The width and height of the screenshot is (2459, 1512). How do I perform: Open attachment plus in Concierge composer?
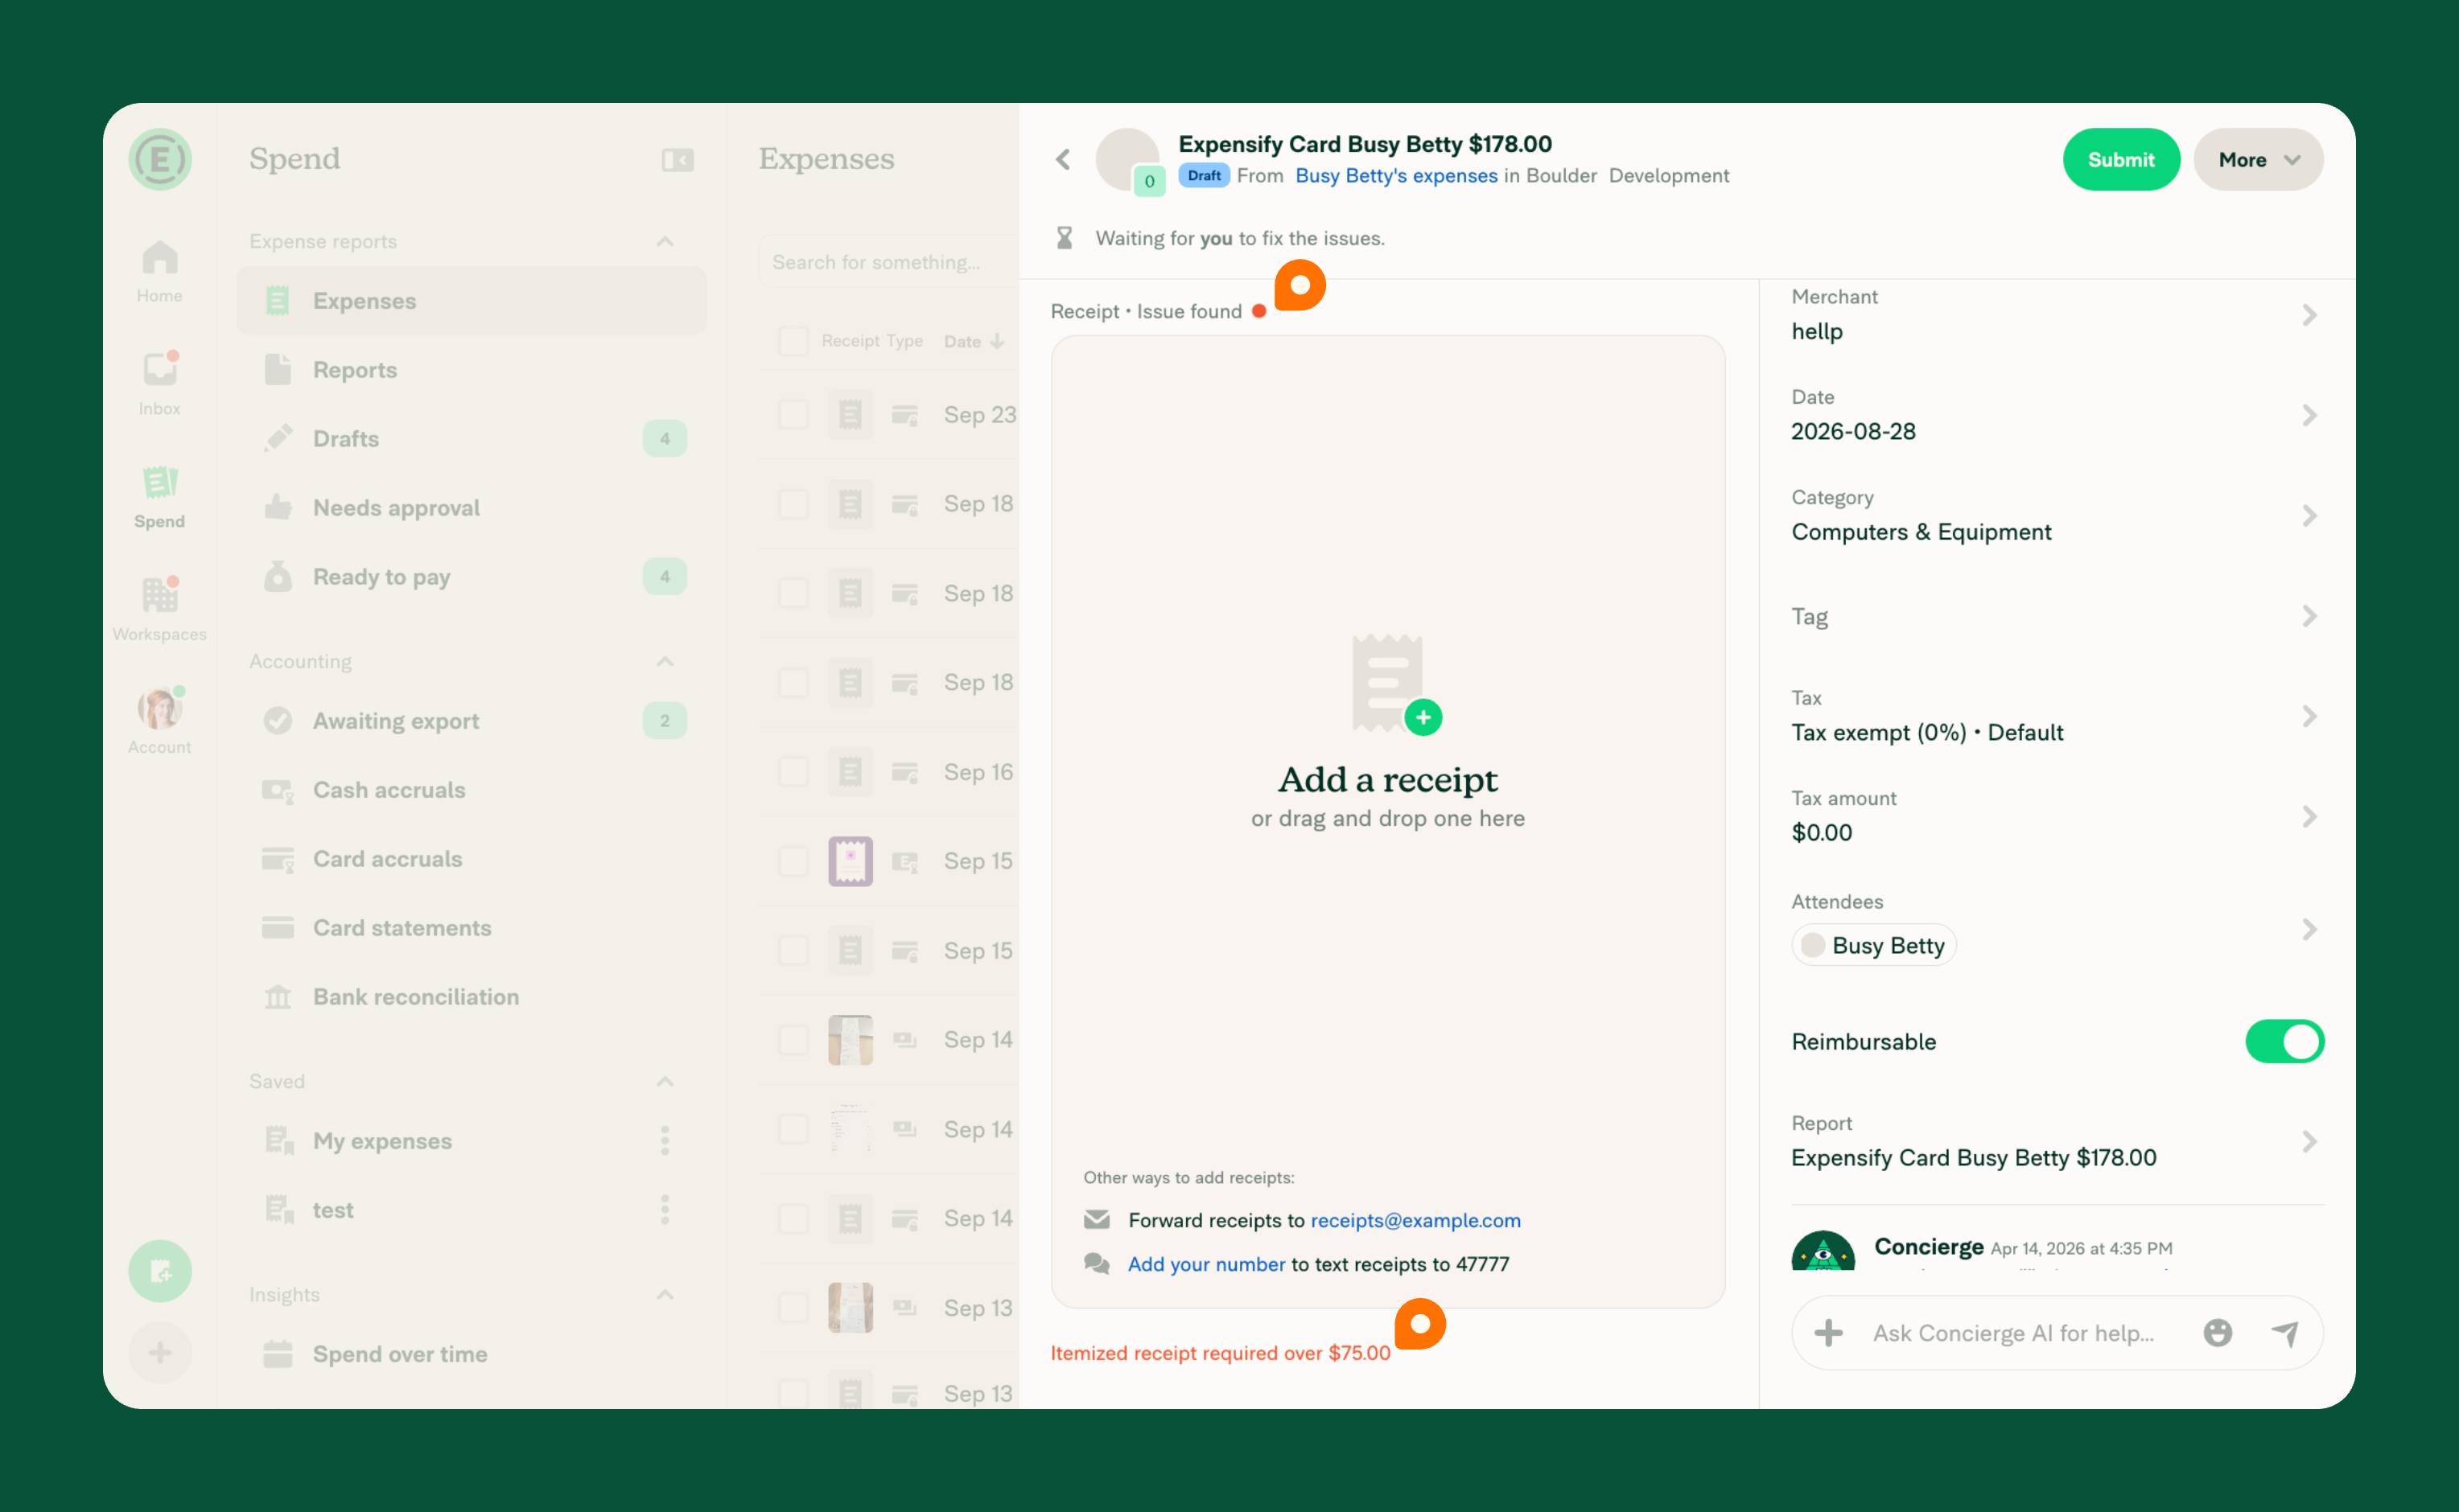click(x=1829, y=1332)
